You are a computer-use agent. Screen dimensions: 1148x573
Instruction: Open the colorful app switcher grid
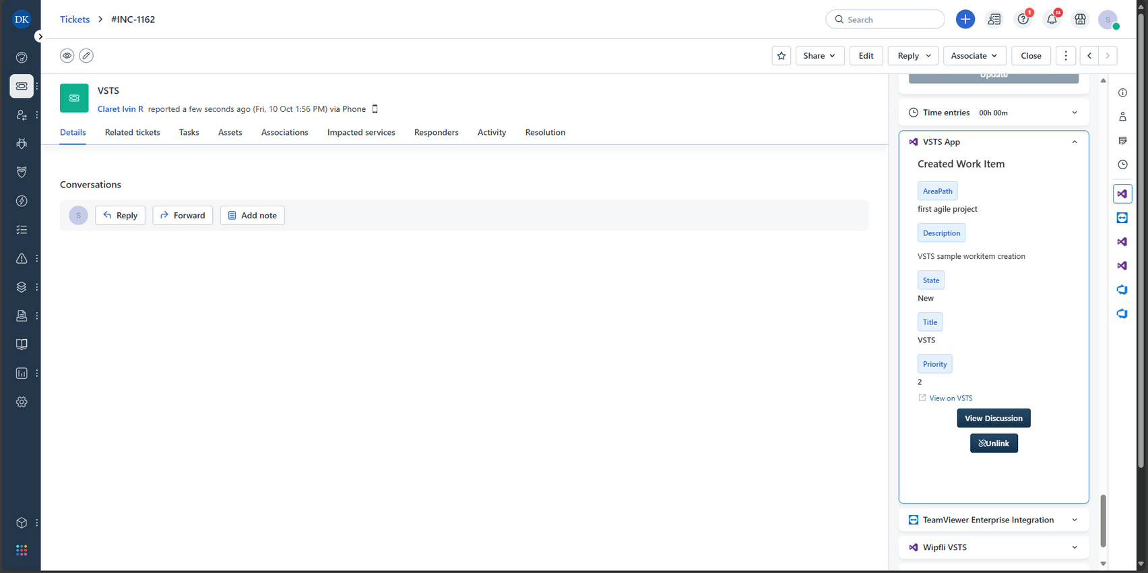click(22, 550)
